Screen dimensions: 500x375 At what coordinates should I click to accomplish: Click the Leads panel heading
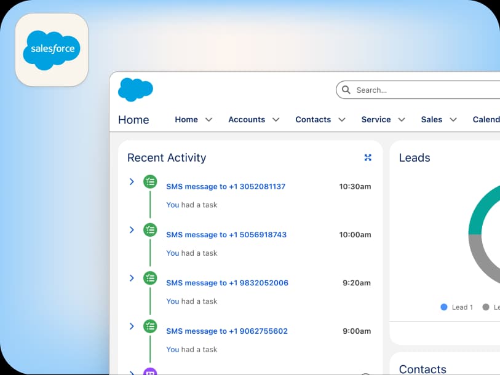415,158
